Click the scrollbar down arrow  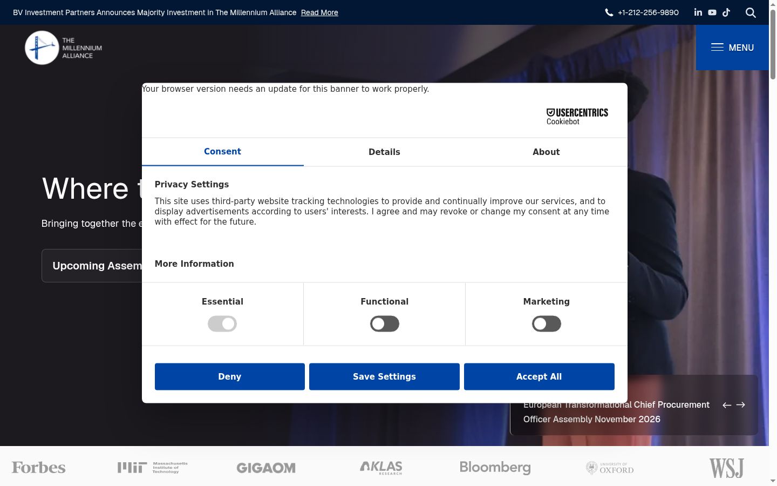(773, 481)
